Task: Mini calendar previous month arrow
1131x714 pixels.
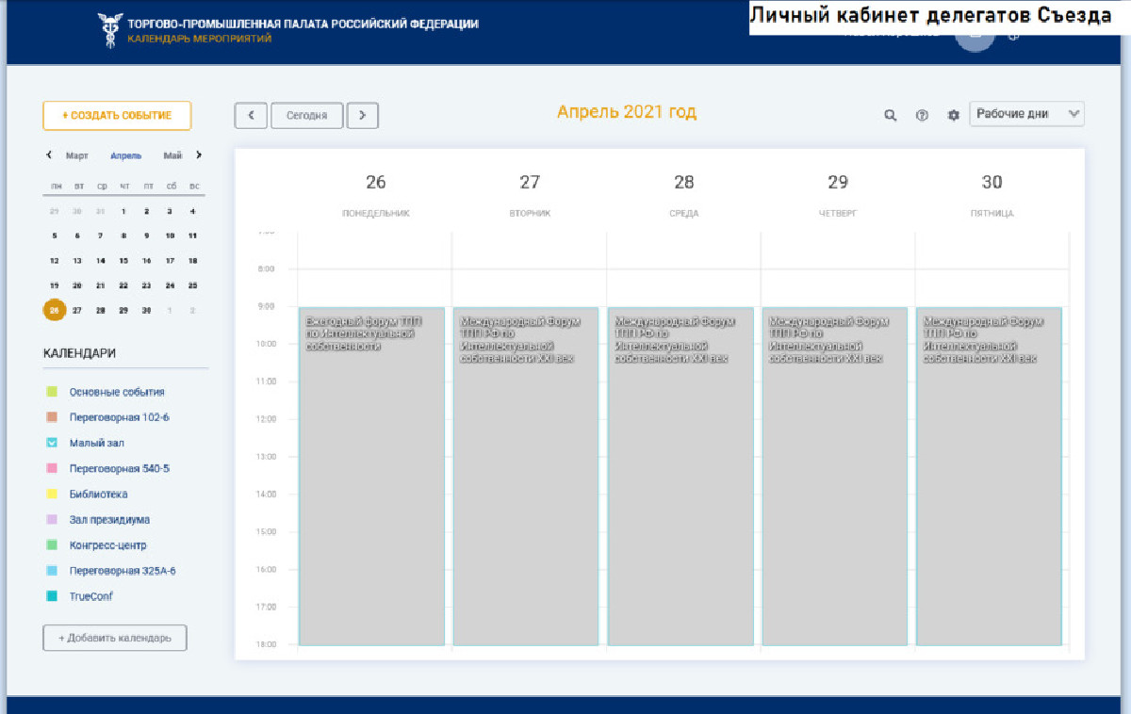Action: tap(49, 155)
